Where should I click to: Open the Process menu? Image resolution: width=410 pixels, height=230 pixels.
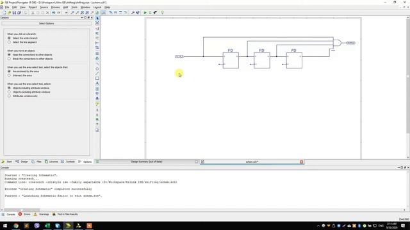(56, 7)
